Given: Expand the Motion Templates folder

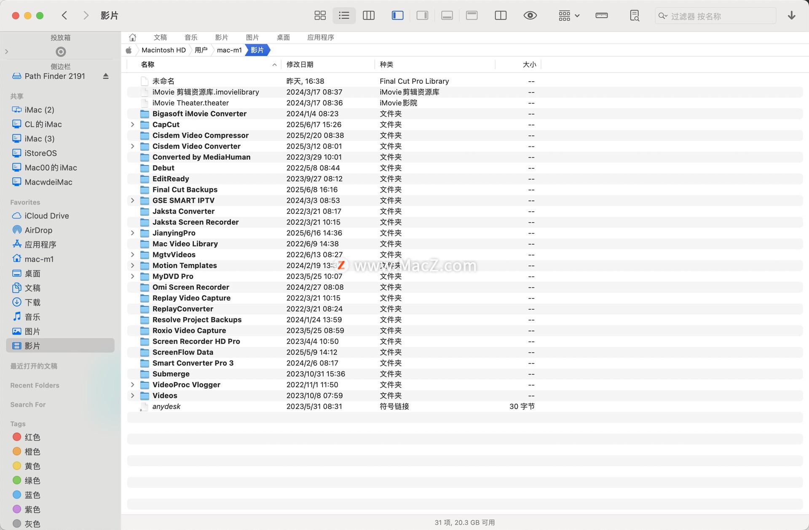Looking at the screenshot, I should [x=132, y=266].
